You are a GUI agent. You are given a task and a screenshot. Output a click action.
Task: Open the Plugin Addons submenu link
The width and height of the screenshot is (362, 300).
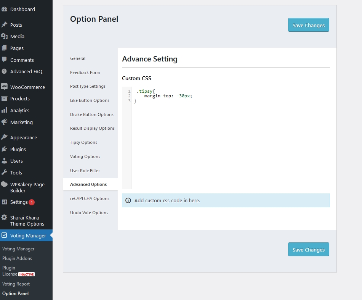[x=17, y=258]
